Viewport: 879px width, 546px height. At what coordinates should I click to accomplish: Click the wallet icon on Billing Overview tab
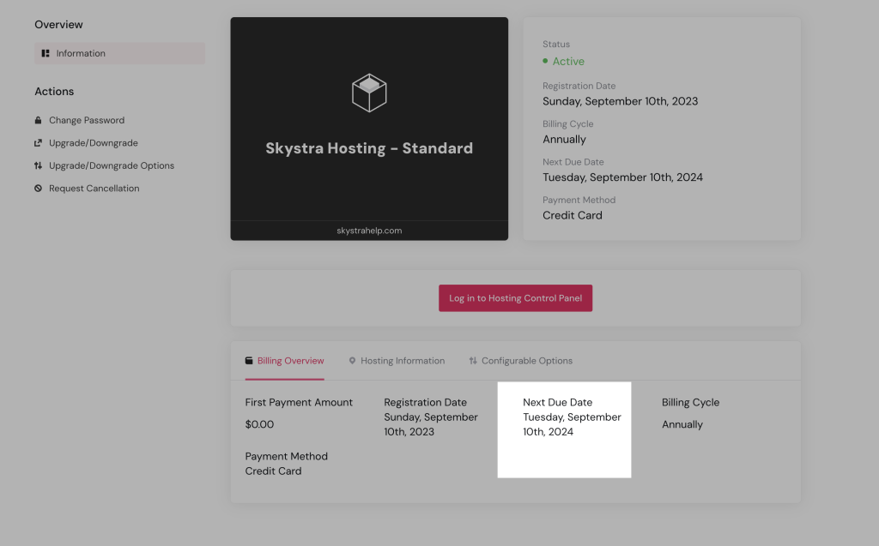tap(249, 361)
